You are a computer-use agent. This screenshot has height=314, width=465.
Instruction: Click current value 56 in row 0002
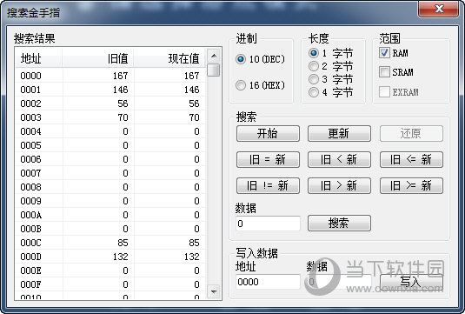point(194,104)
